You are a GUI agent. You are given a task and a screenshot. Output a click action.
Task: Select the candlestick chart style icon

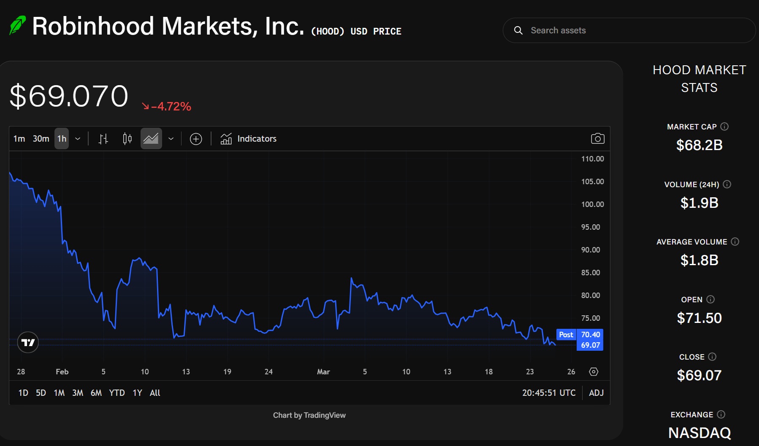(x=127, y=139)
